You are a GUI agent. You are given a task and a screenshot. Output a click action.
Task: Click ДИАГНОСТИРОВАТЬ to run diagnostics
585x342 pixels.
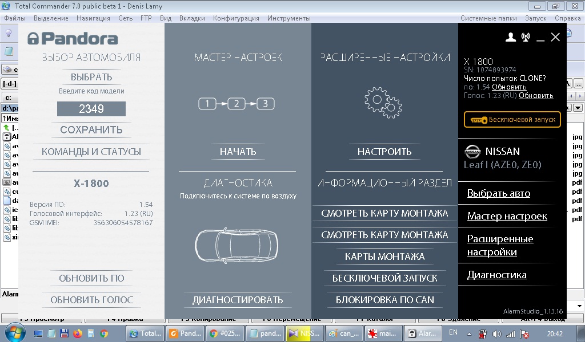click(237, 300)
